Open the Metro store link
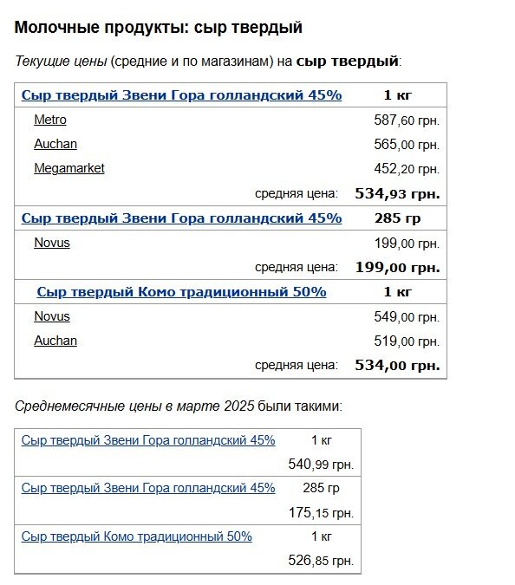 coord(50,120)
